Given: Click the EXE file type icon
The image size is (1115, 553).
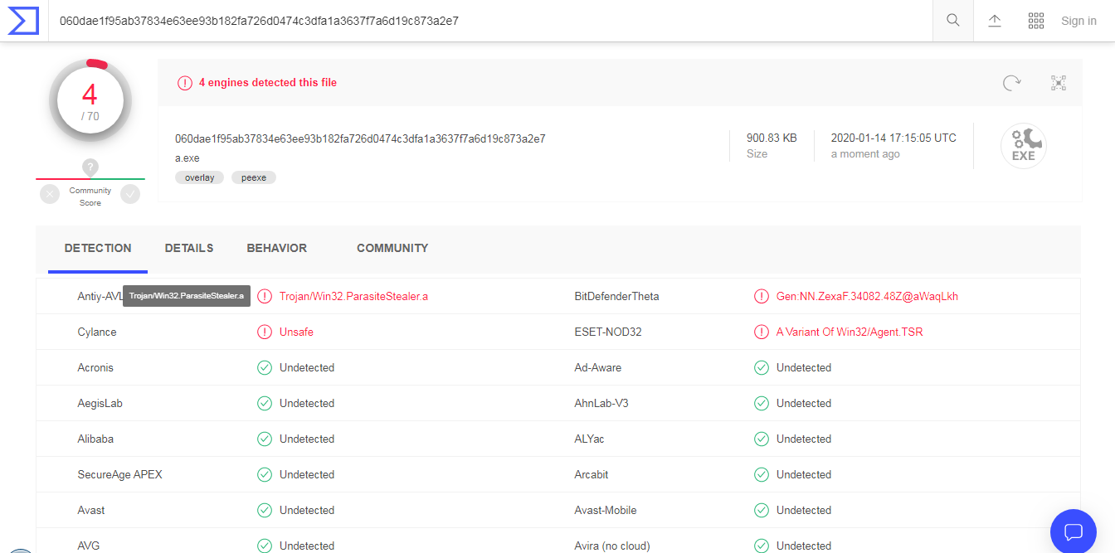Looking at the screenshot, I should (1023, 146).
